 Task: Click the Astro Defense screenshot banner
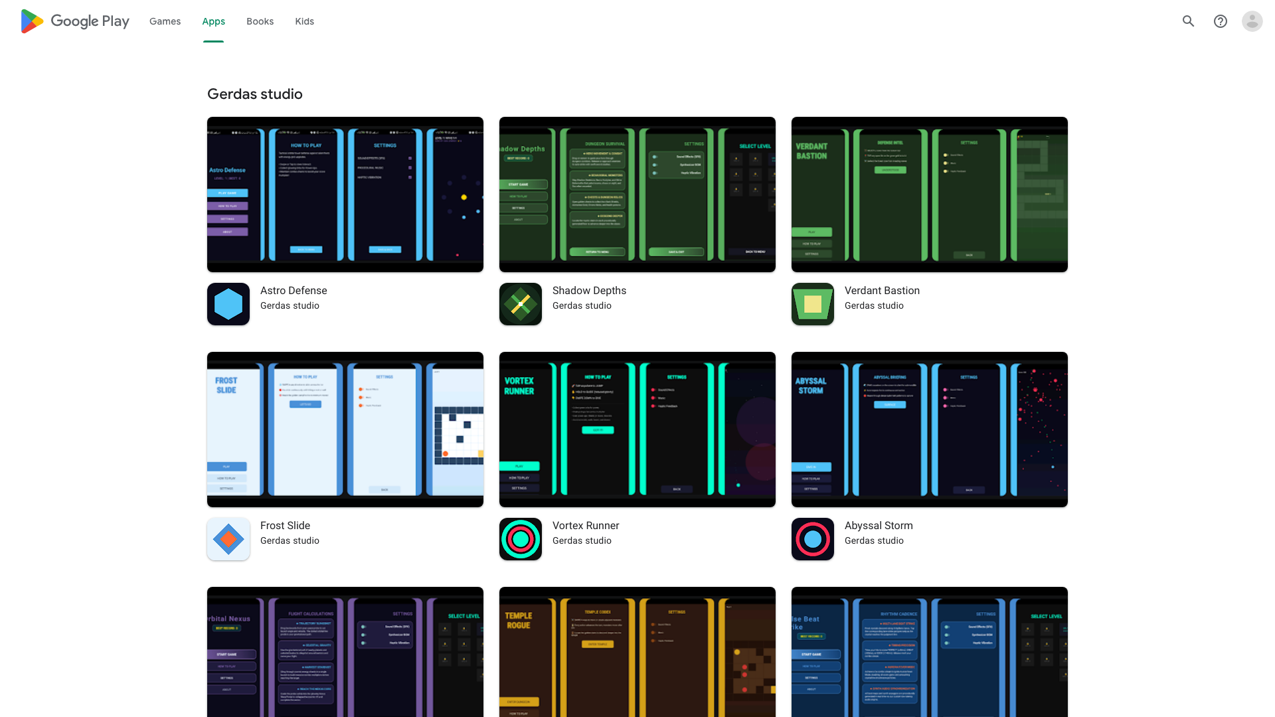pos(345,195)
